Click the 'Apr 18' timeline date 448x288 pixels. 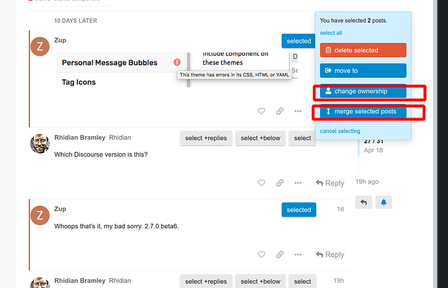tap(373, 150)
